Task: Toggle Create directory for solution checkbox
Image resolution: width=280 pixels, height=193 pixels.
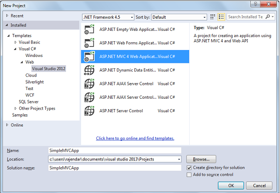Action: click(x=189, y=168)
